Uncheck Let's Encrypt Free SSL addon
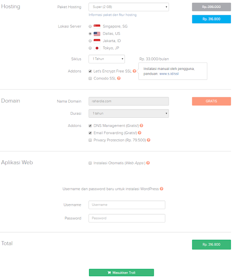The image size is (233, 278). (90, 71)
